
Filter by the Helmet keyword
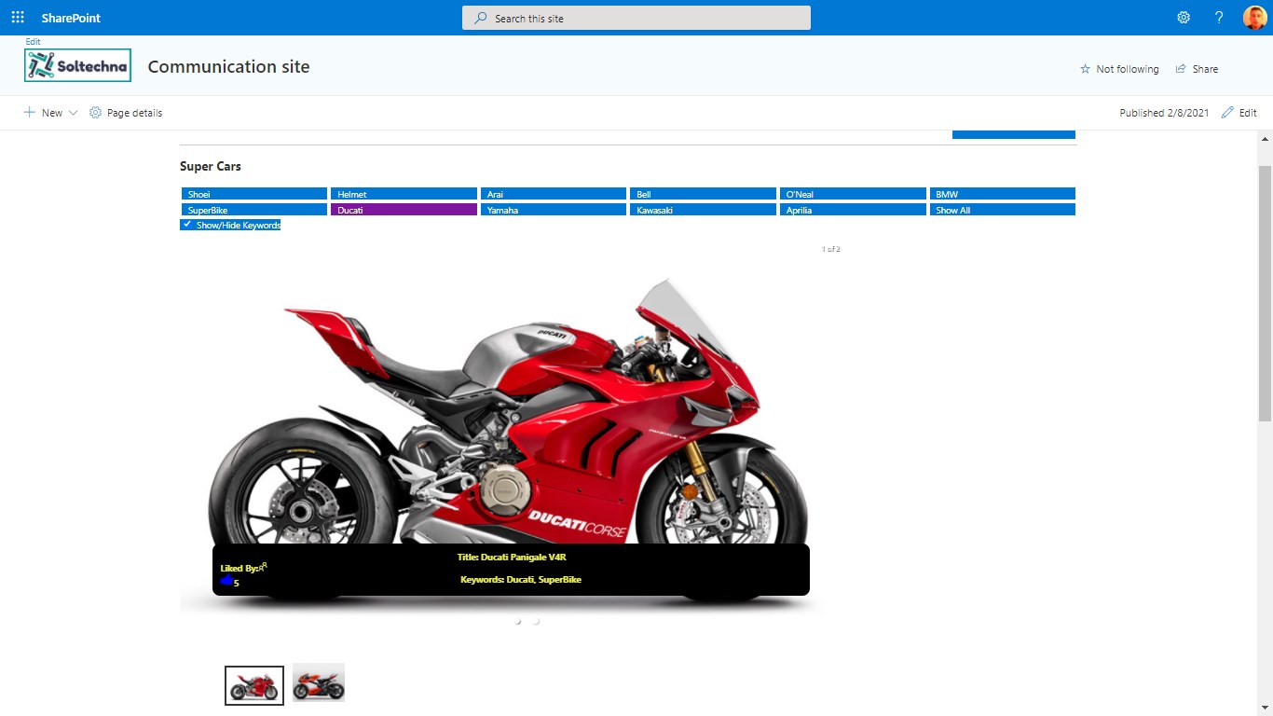(x=404, y=194)
